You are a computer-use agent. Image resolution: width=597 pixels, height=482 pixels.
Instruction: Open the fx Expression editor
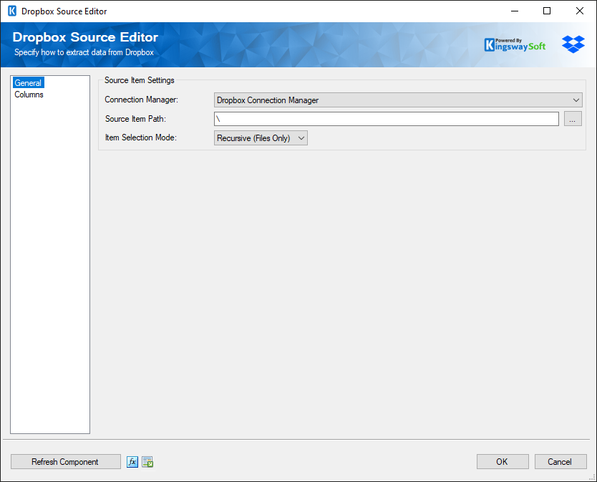(132, 461)
